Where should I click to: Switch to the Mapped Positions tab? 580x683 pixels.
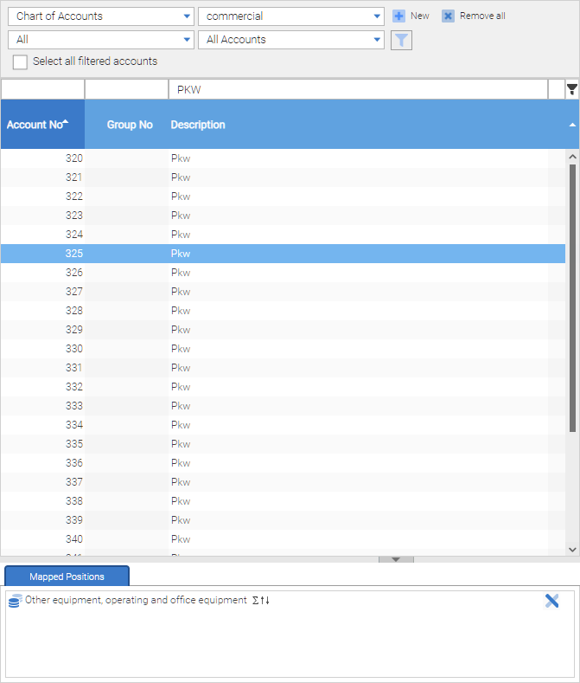pos(67,577)
